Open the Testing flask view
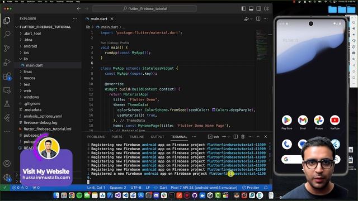This screenshot has height=201, width=358. click(7, 104)
